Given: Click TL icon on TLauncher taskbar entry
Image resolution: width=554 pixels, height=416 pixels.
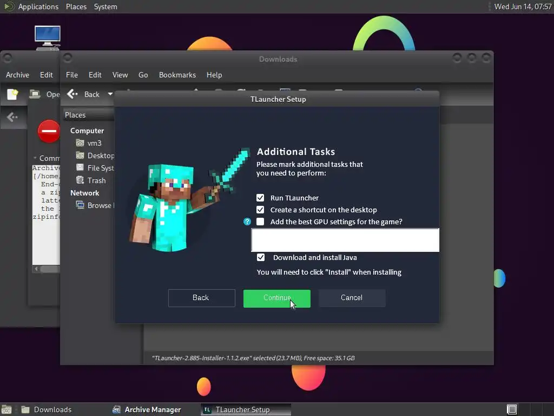Looking at the screenshot, I should 207,409.
